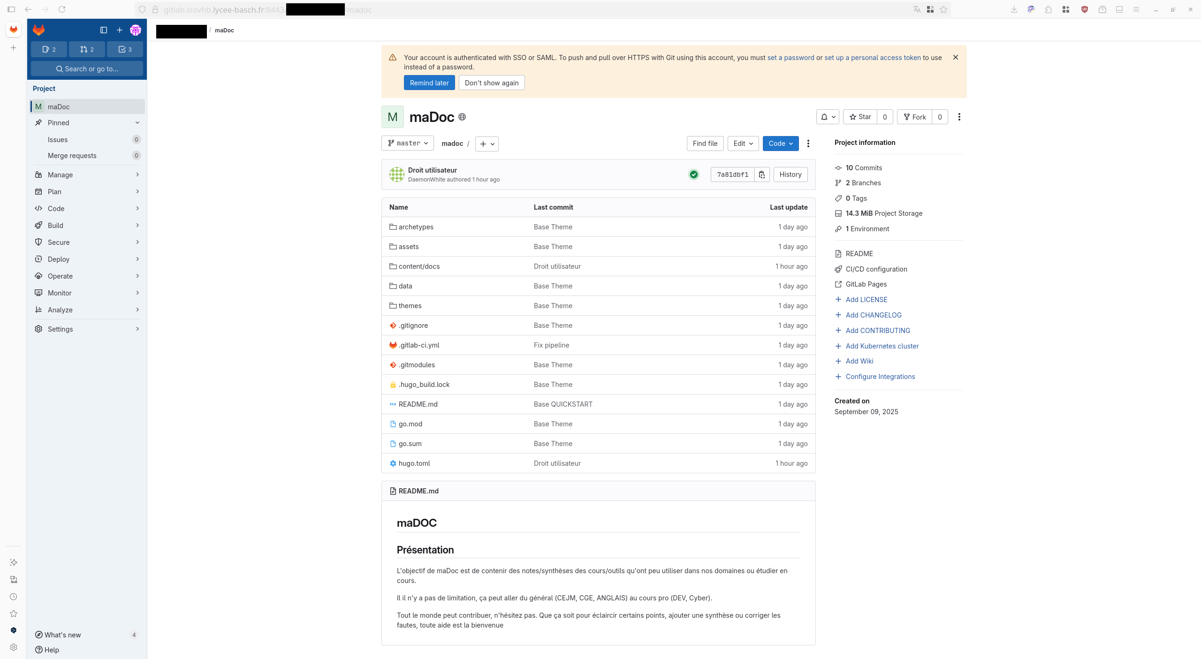Viewport: 1201px width, 659px height.
Task: Click the GitLab fox logo
Action: click(x=38, y=30)
